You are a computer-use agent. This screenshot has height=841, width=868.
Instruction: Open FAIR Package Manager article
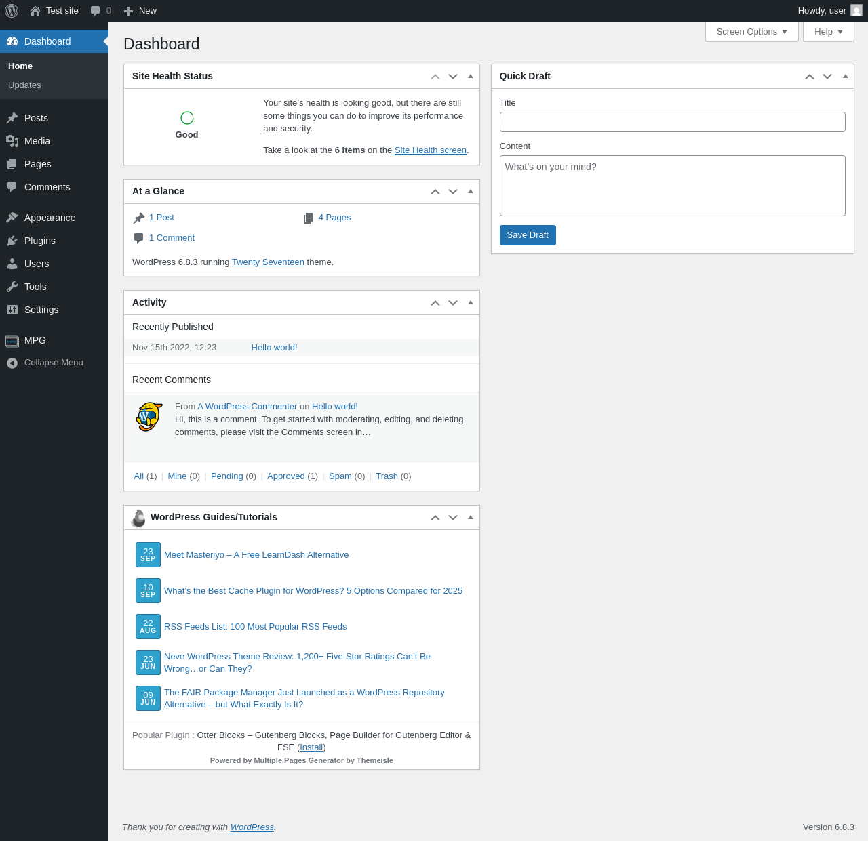[304, 699]
